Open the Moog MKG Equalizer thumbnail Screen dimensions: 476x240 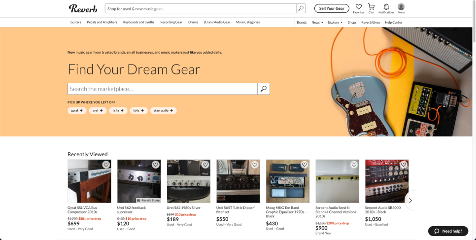(288, 181)
